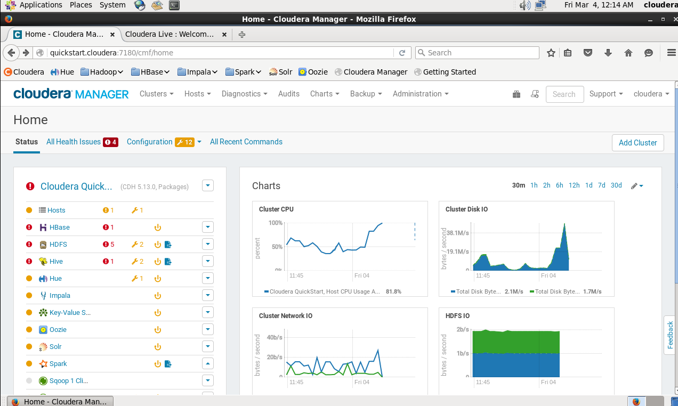Click the HBase restart-needed power icon
This screenshot has width=678, height=406.
pos(158,228)
